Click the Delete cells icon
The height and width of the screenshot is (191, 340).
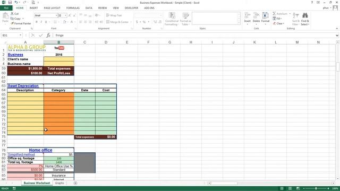256,15
